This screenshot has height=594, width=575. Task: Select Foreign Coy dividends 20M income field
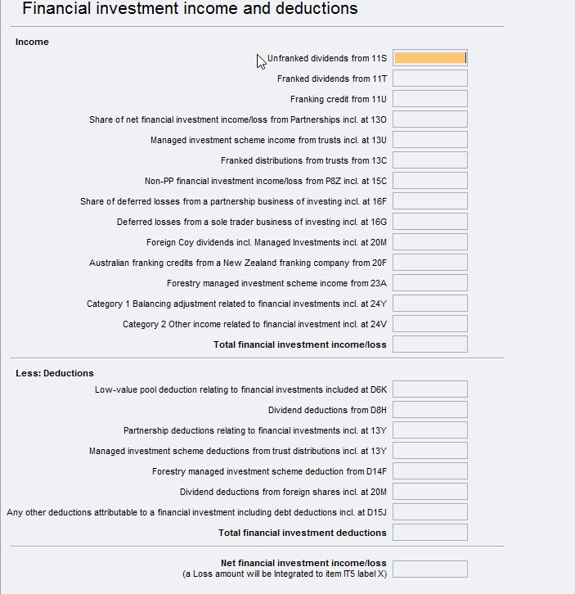[x=429, y=242]
